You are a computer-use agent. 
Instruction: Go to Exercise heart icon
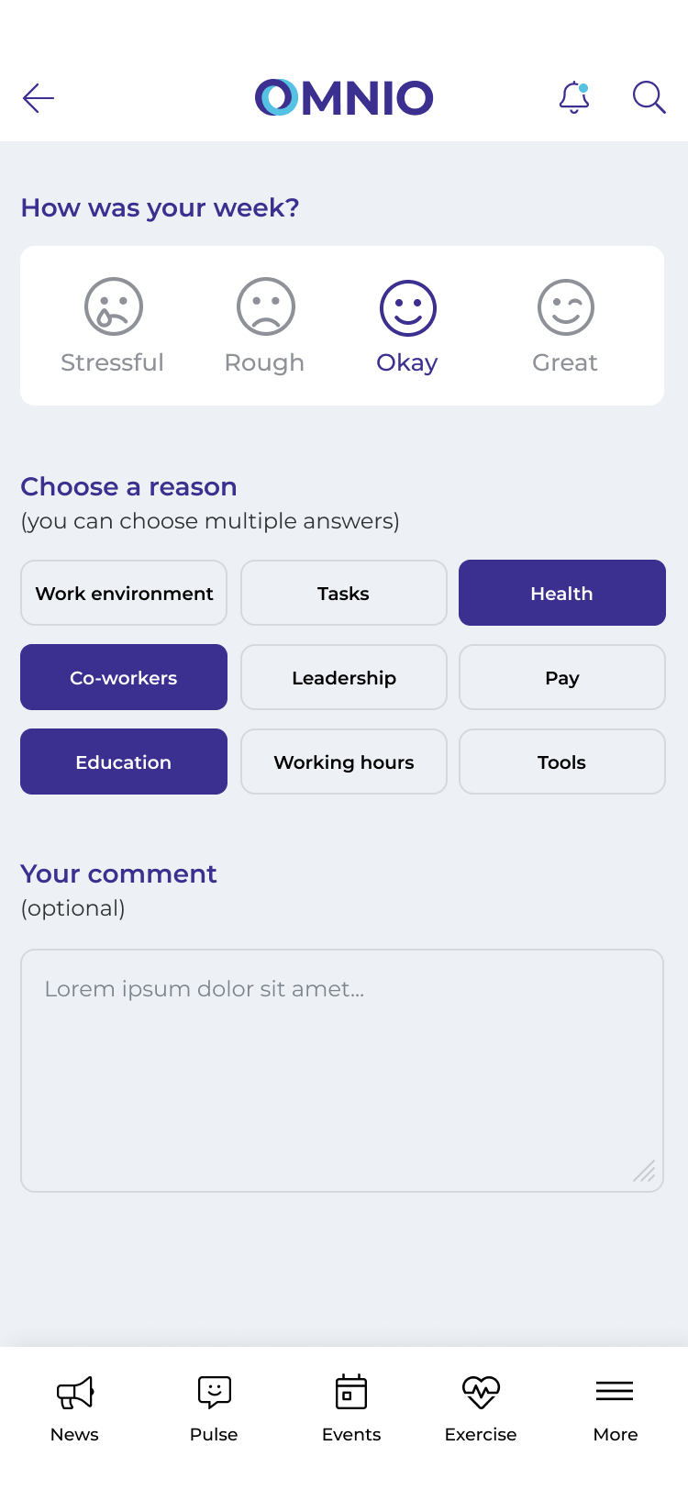click(x=481, y=1392)
